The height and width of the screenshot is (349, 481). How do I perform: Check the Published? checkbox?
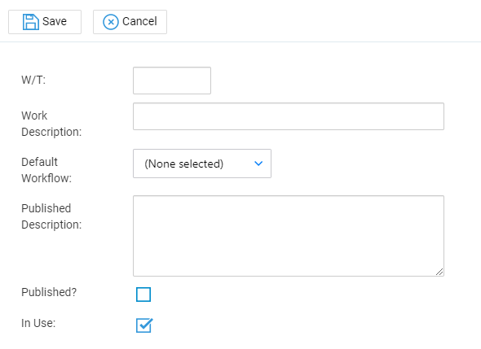tap(143, 294)
